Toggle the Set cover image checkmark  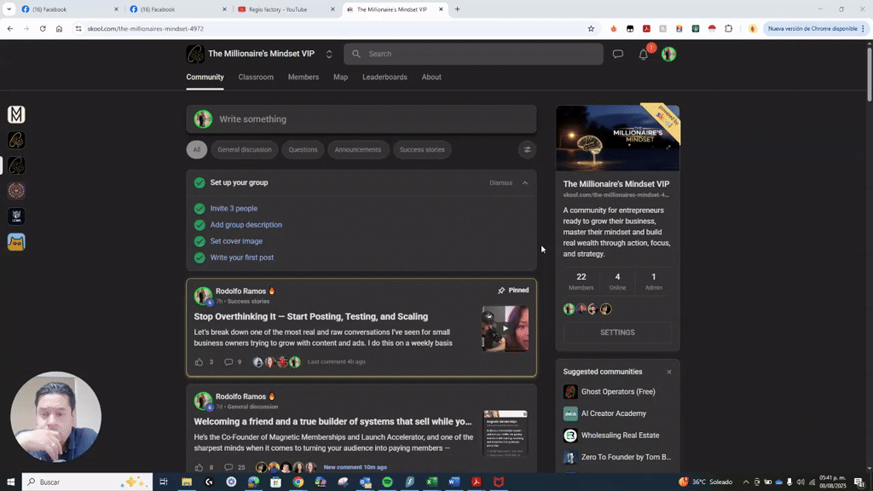point(199,241)
